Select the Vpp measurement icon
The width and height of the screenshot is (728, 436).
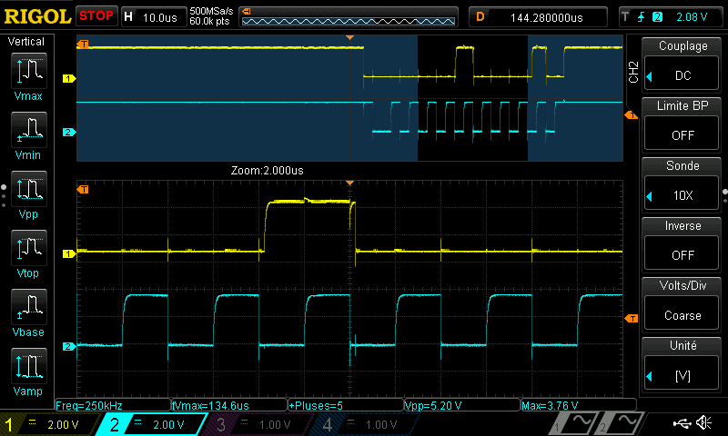coord(29,189)
